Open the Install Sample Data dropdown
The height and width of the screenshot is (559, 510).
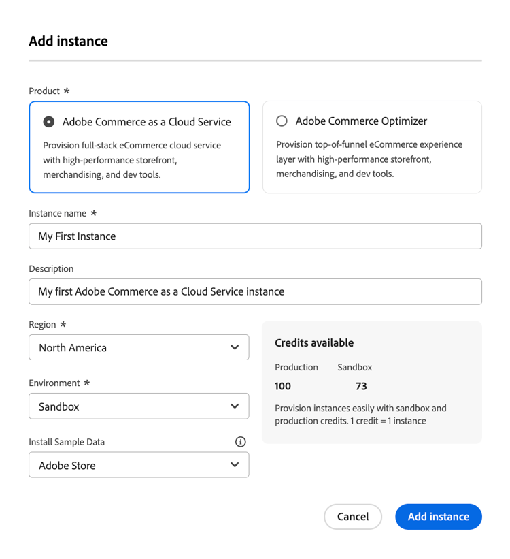(139, 465)
